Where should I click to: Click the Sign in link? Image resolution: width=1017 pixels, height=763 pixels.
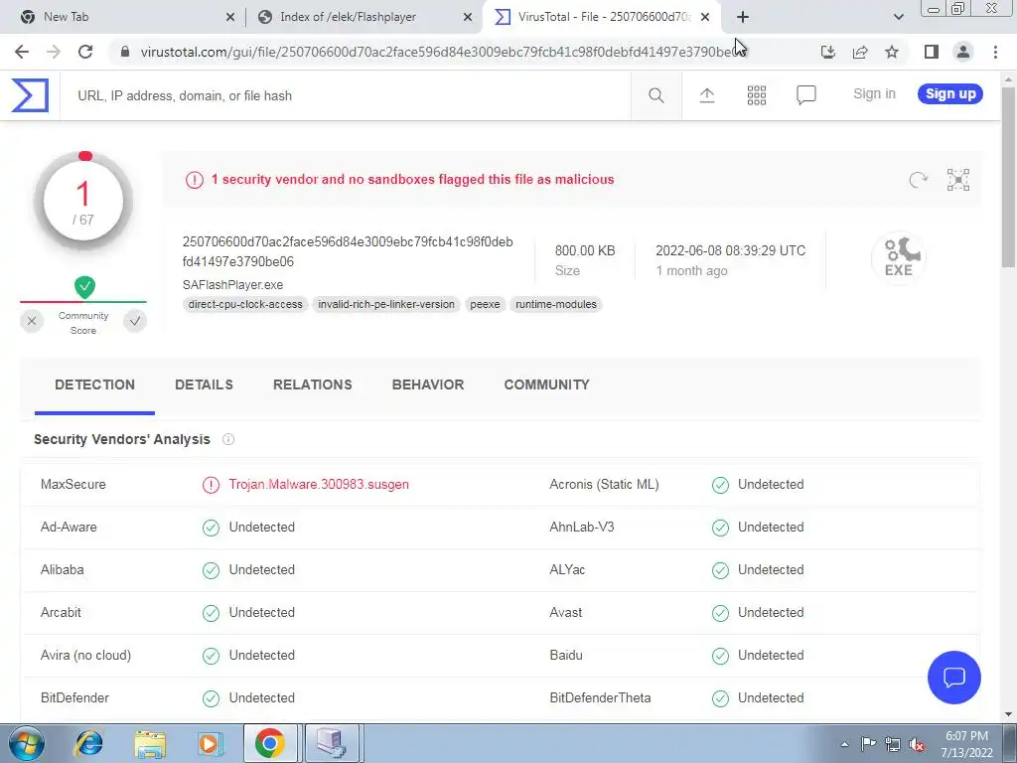(874, 93)
